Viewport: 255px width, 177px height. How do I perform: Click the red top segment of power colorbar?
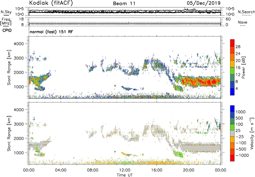click(232, 43)
